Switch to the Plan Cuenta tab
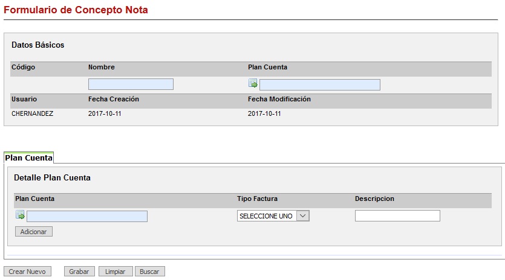 29,158
